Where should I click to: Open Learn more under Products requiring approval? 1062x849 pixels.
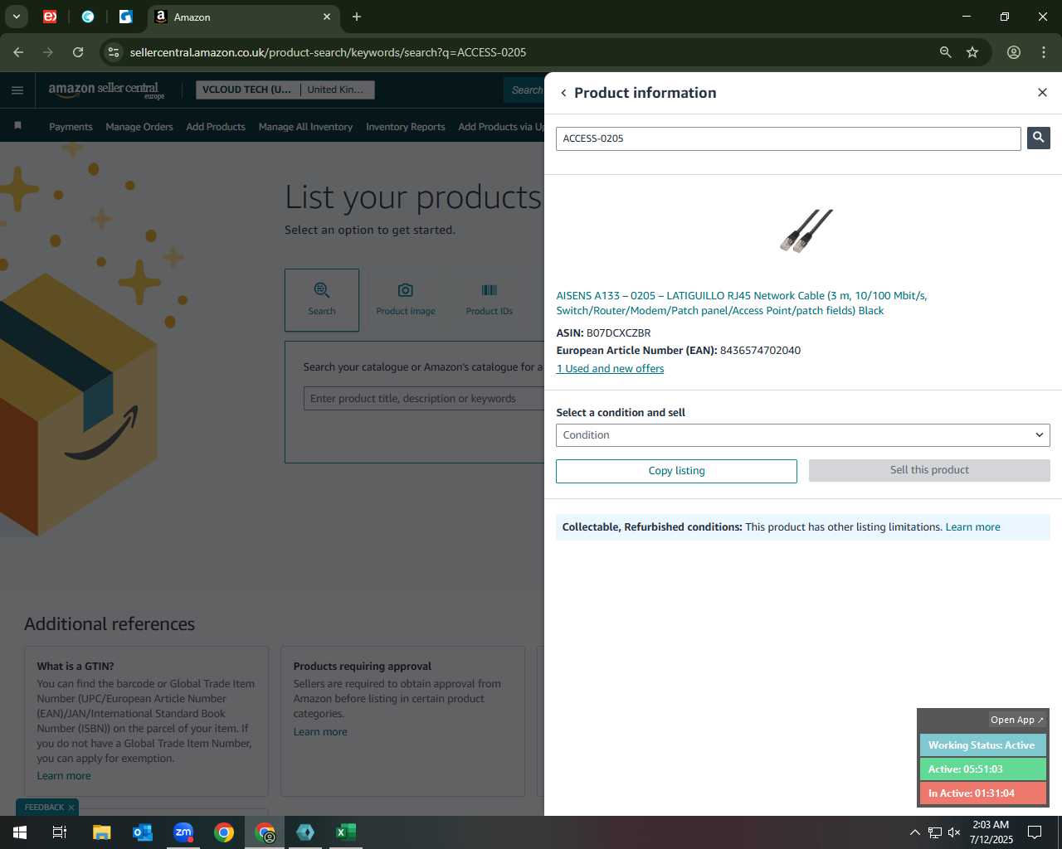click(320, 732)
